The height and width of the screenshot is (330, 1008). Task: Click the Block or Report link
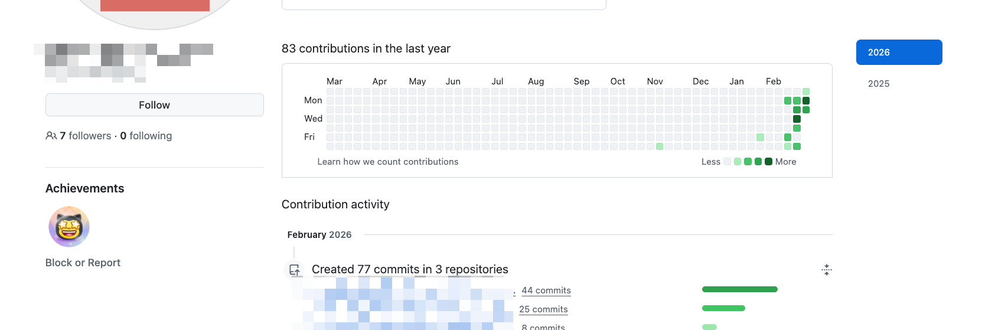coord(83,263)
